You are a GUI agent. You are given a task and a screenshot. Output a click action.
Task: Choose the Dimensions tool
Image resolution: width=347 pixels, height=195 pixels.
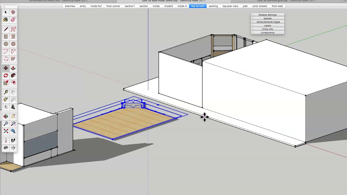(x=13, y=92)
